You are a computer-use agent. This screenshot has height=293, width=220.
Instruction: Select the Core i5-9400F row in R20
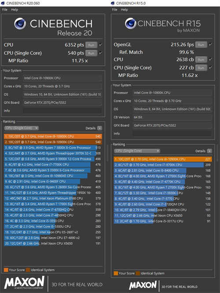pyautogui.click(x=53, y=181)
